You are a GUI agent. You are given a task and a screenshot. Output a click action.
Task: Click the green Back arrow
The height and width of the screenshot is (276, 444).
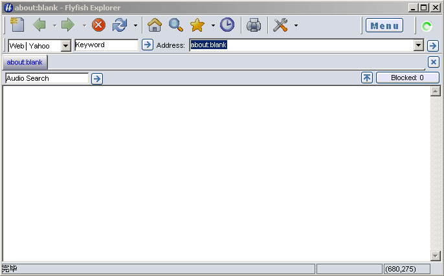point(39,25)
